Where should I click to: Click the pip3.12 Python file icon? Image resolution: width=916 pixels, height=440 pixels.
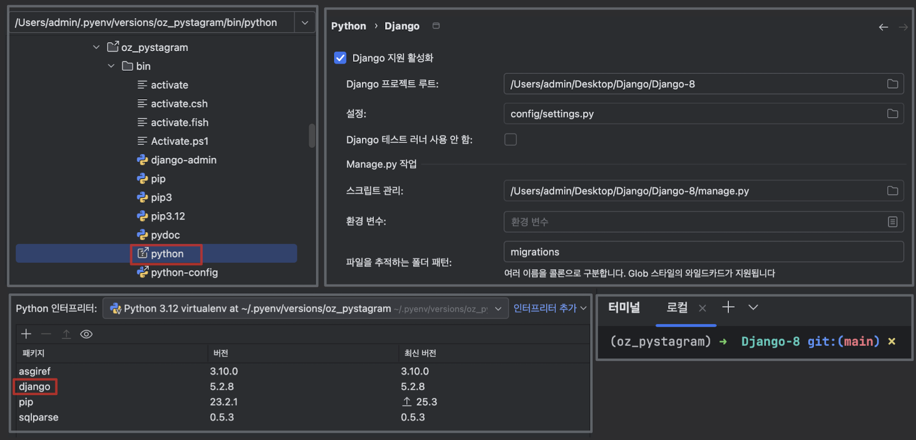tap(142, 216)
